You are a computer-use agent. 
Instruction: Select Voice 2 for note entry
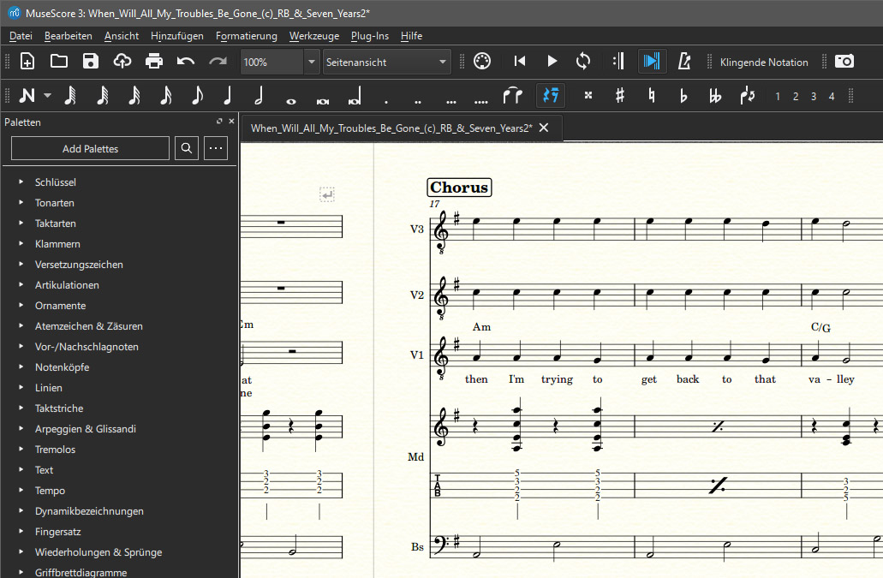[795, 96]
